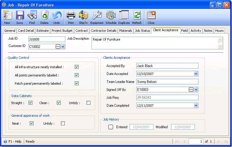This screenshot has height=147, width=232.
Task: Uncheck Data Cabinets Straight checkbox
Action: coord(31,103)
